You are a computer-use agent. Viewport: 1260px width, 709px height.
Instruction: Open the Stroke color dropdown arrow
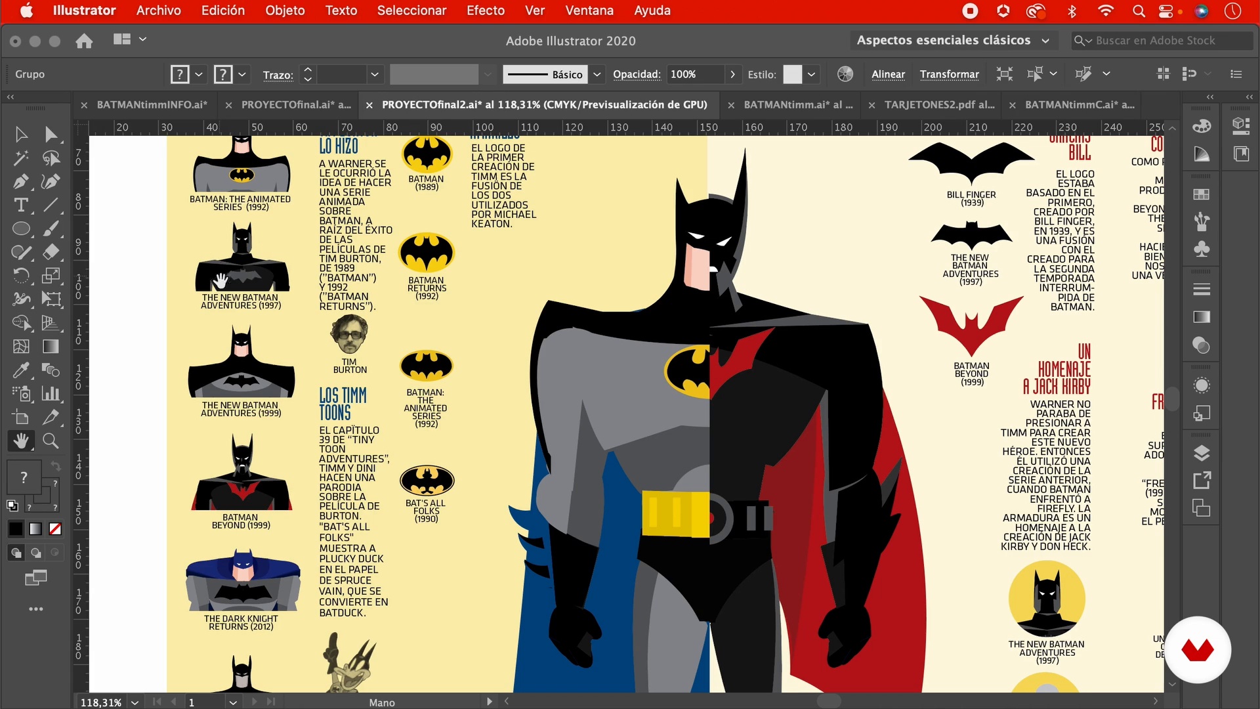pos(242,74)
